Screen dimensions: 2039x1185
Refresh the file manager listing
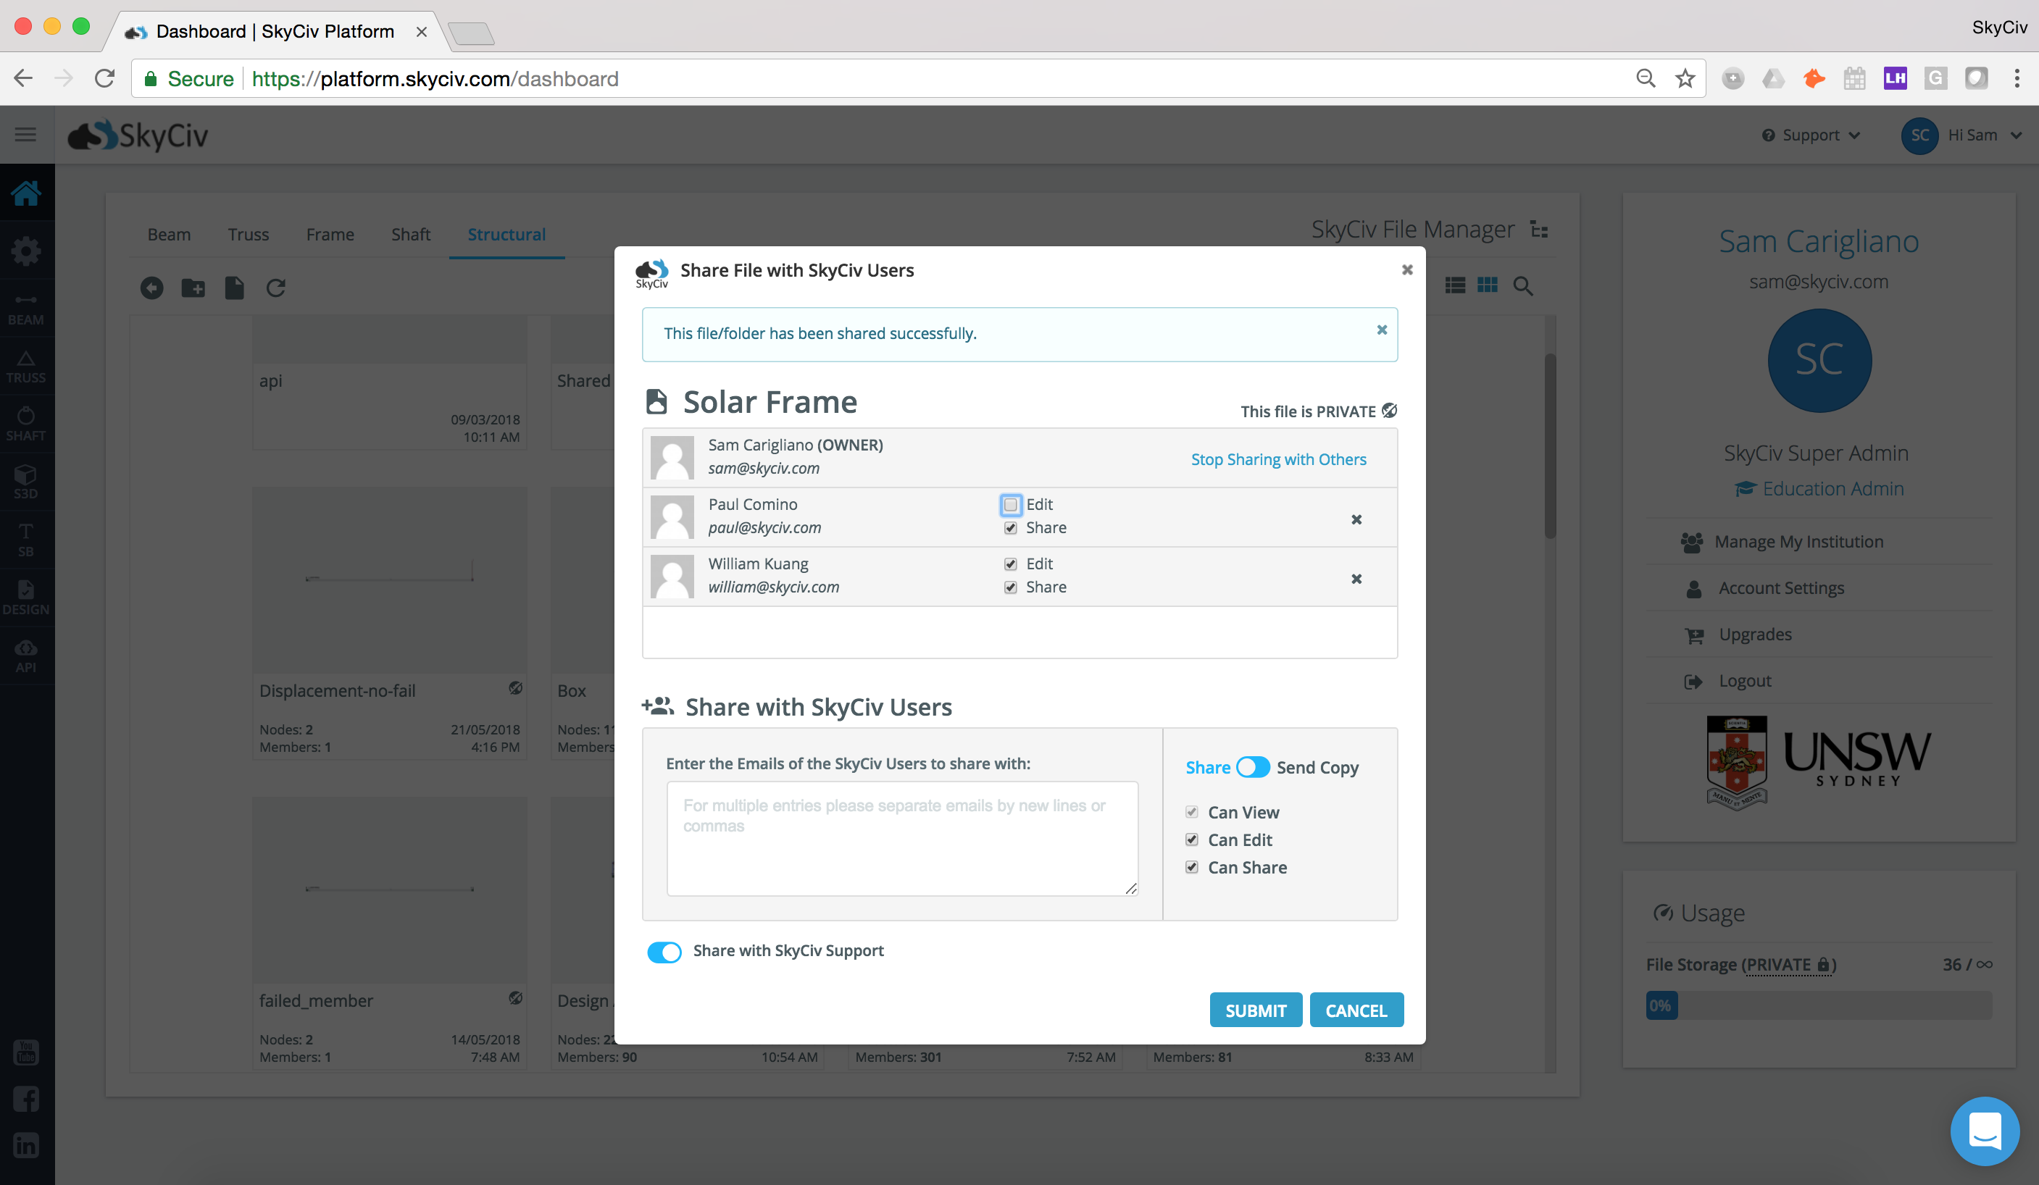276,288
